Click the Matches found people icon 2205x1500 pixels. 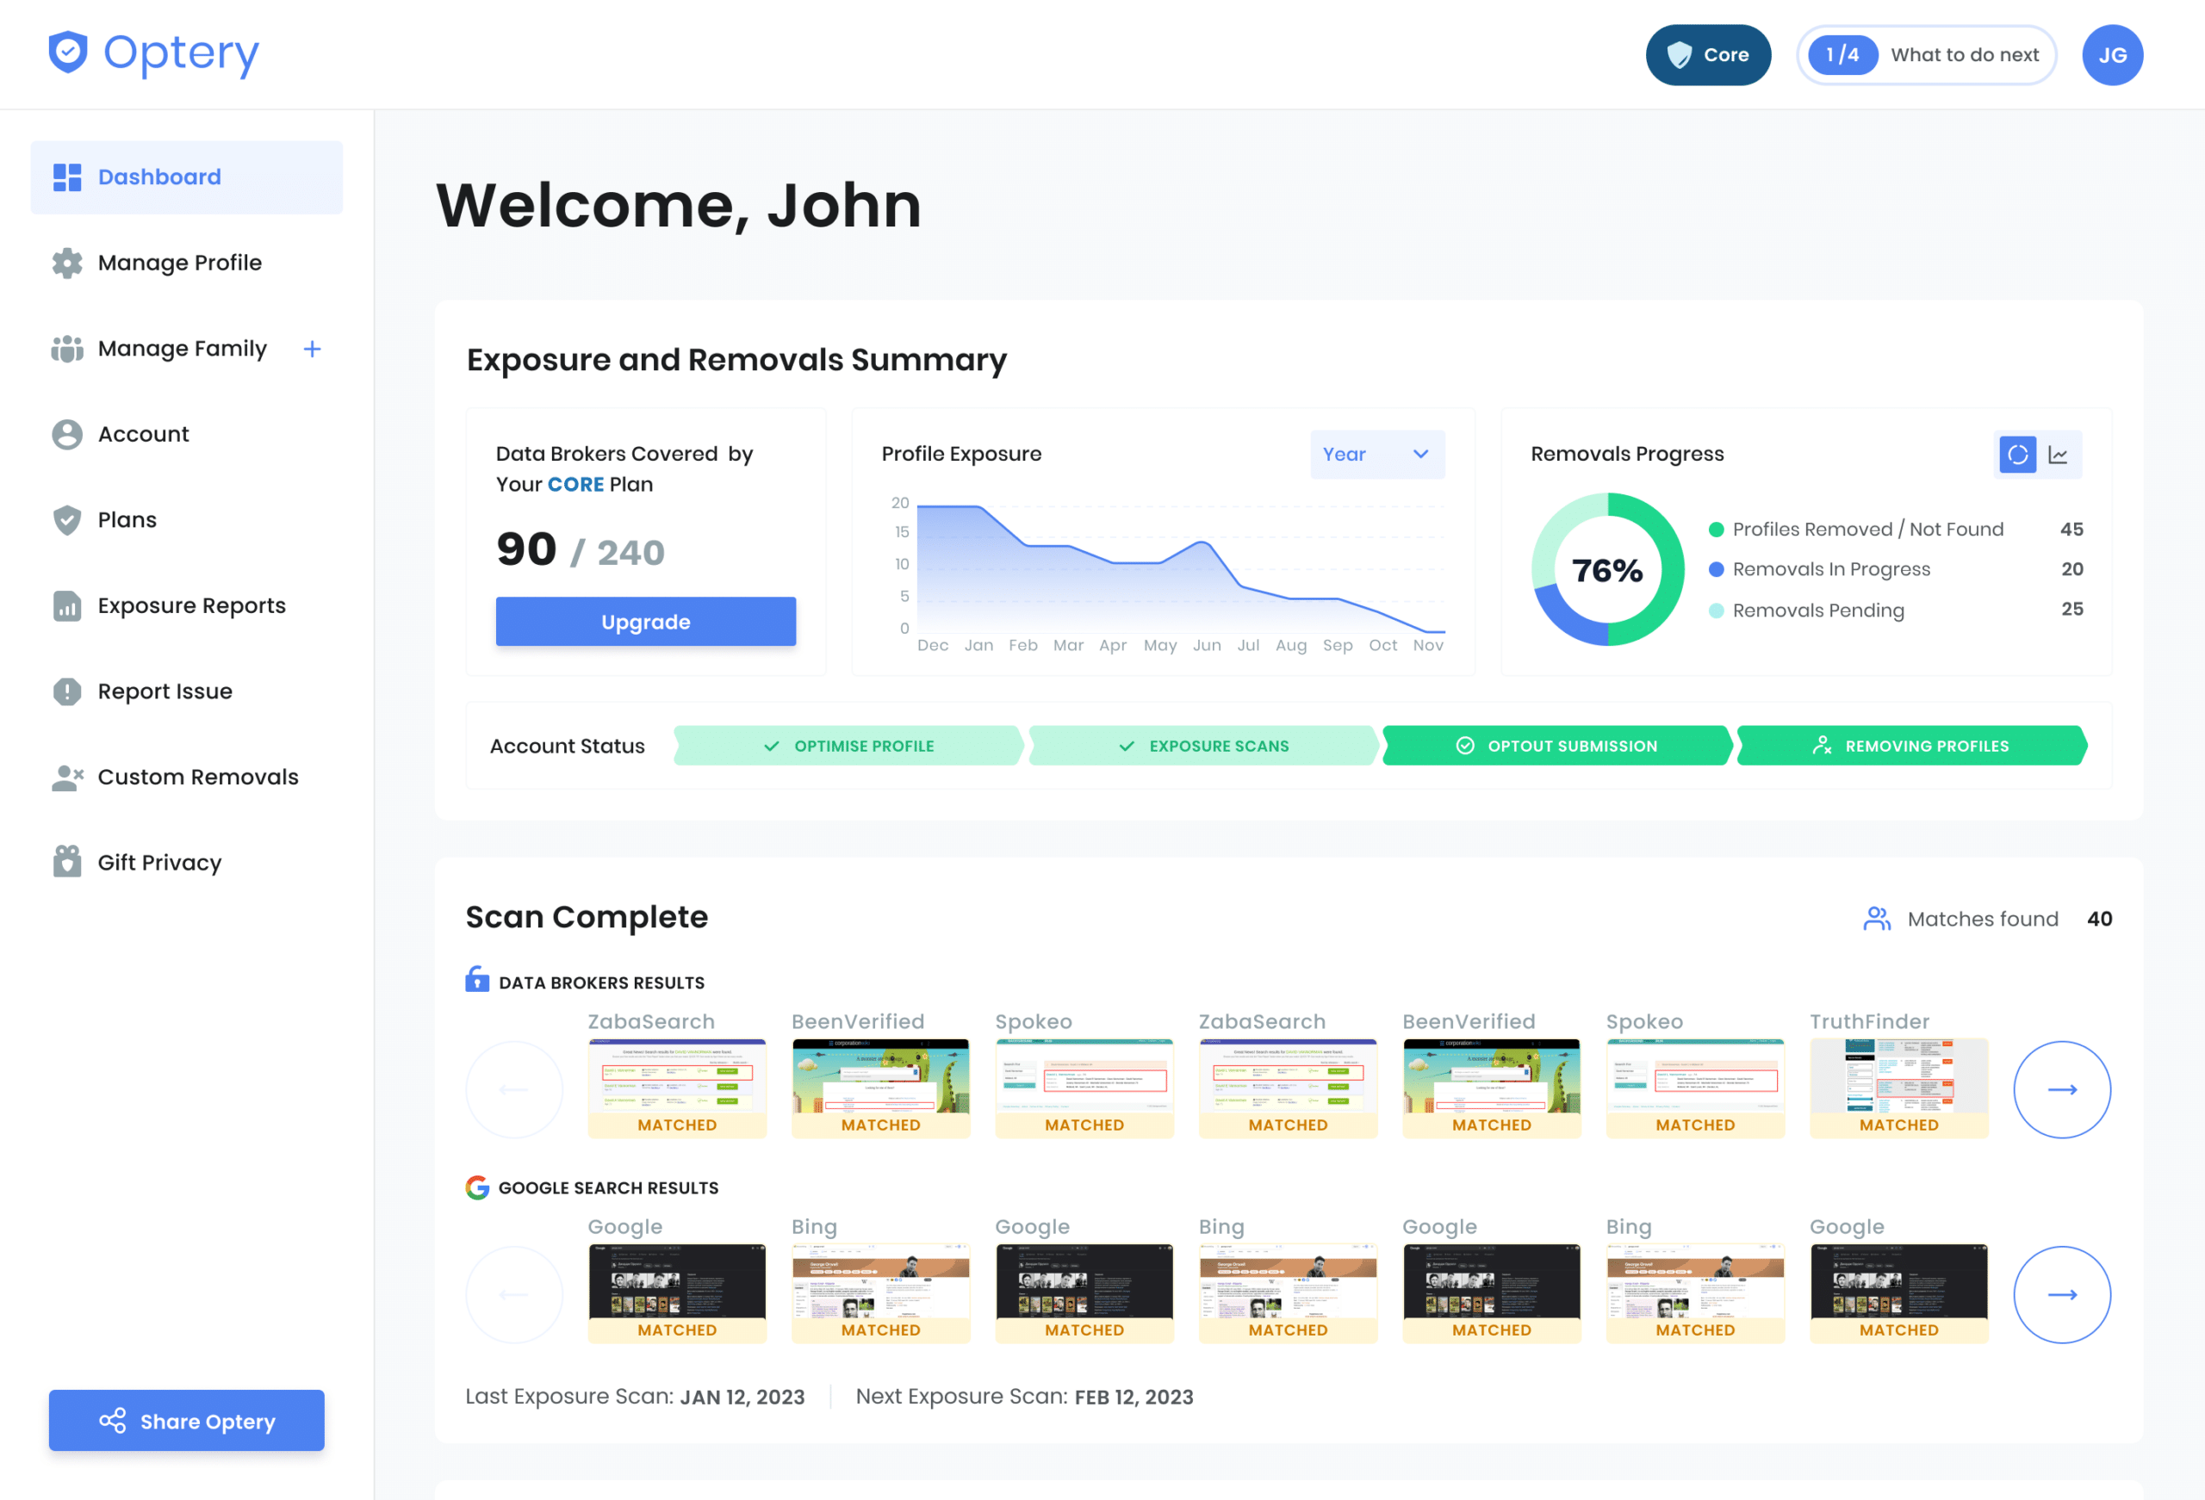(1877, 919)
